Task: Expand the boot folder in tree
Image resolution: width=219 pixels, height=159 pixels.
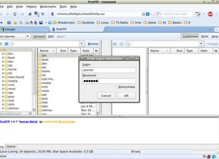Action: coord(3,58)
